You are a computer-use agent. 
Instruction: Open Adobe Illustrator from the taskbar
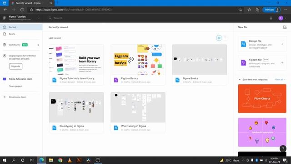click(x=79, y=160)
